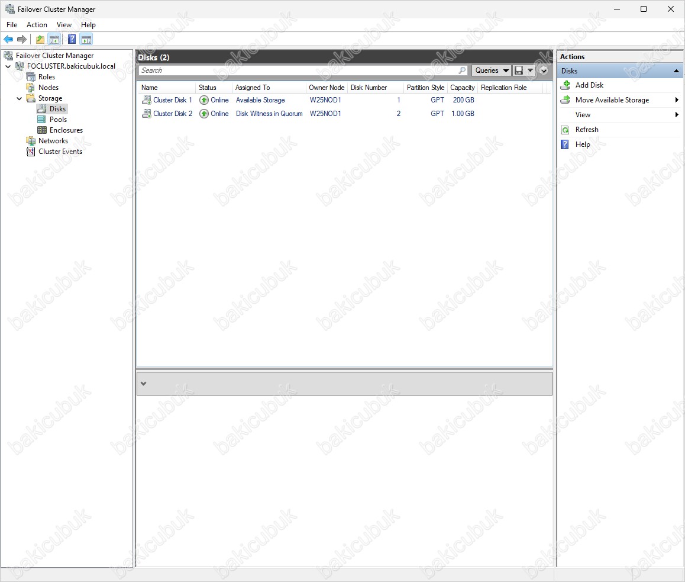Screen dimensions: 685x582
Task: Click the 200 GB capacity cell
Action: click(x=464, y=100)
